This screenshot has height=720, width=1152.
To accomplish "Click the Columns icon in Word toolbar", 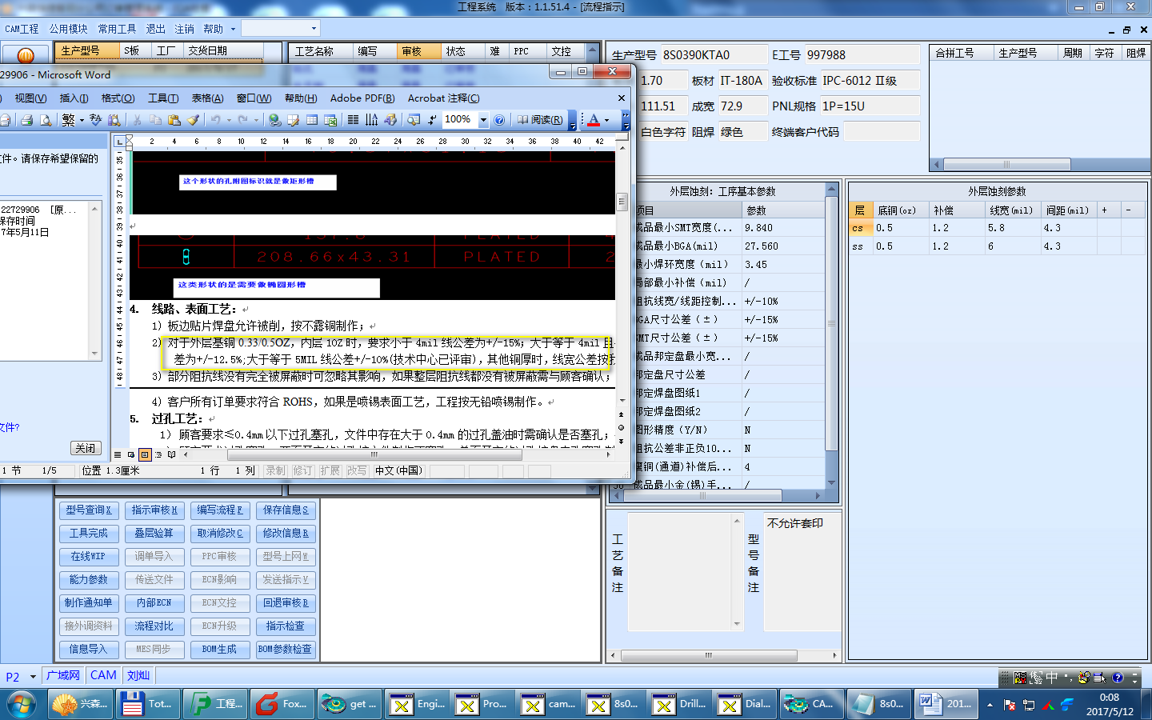I will pyautogui.click(x=353, y=120).
